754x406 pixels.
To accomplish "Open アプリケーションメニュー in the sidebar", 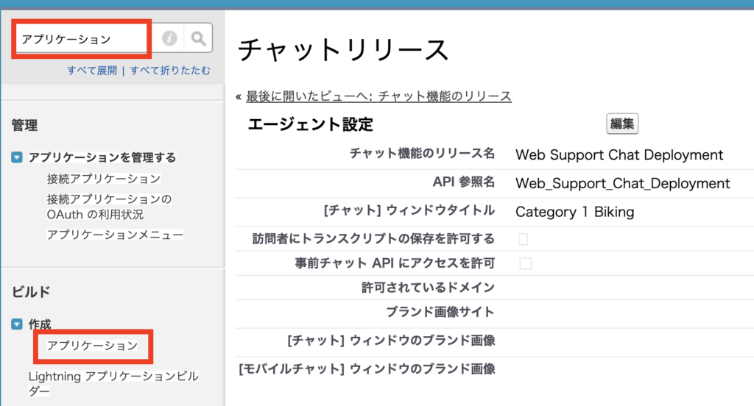I will pos(115,235).
